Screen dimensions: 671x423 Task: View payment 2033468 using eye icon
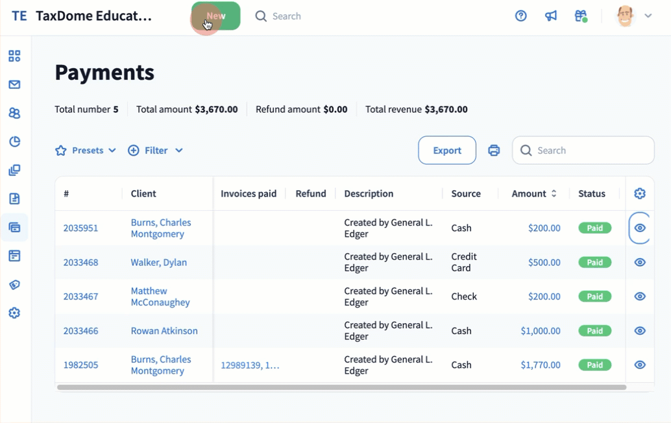pyautogui.click(x=640, y=262)
